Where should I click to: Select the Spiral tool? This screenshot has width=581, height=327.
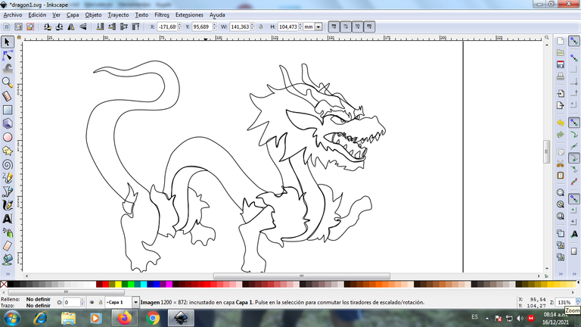[x=8, y=164]
